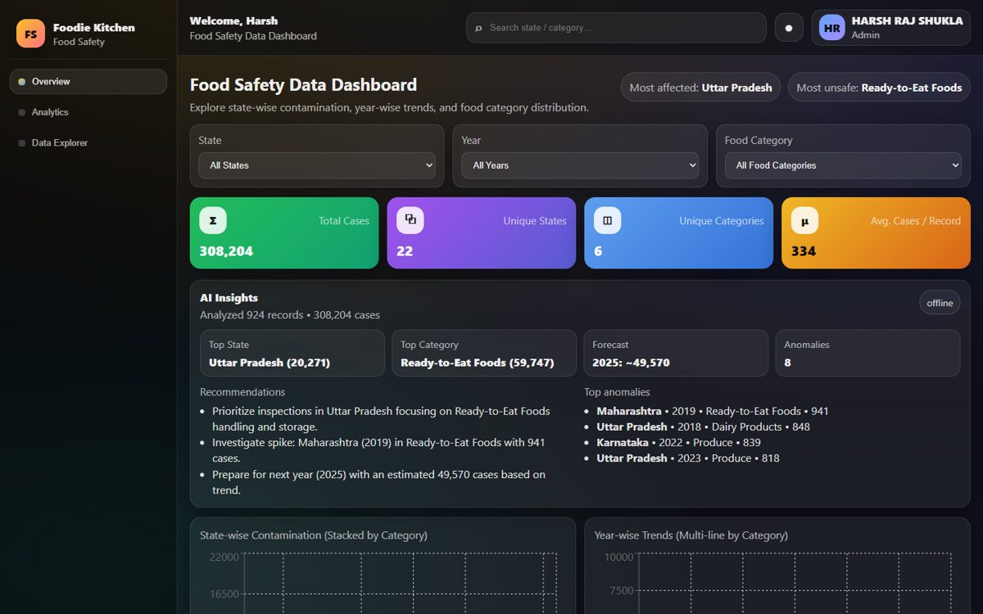Click the 'Investigate spike: Maharashtra (2019)' recommendation
Screen dimensions: 983x614
378,450
